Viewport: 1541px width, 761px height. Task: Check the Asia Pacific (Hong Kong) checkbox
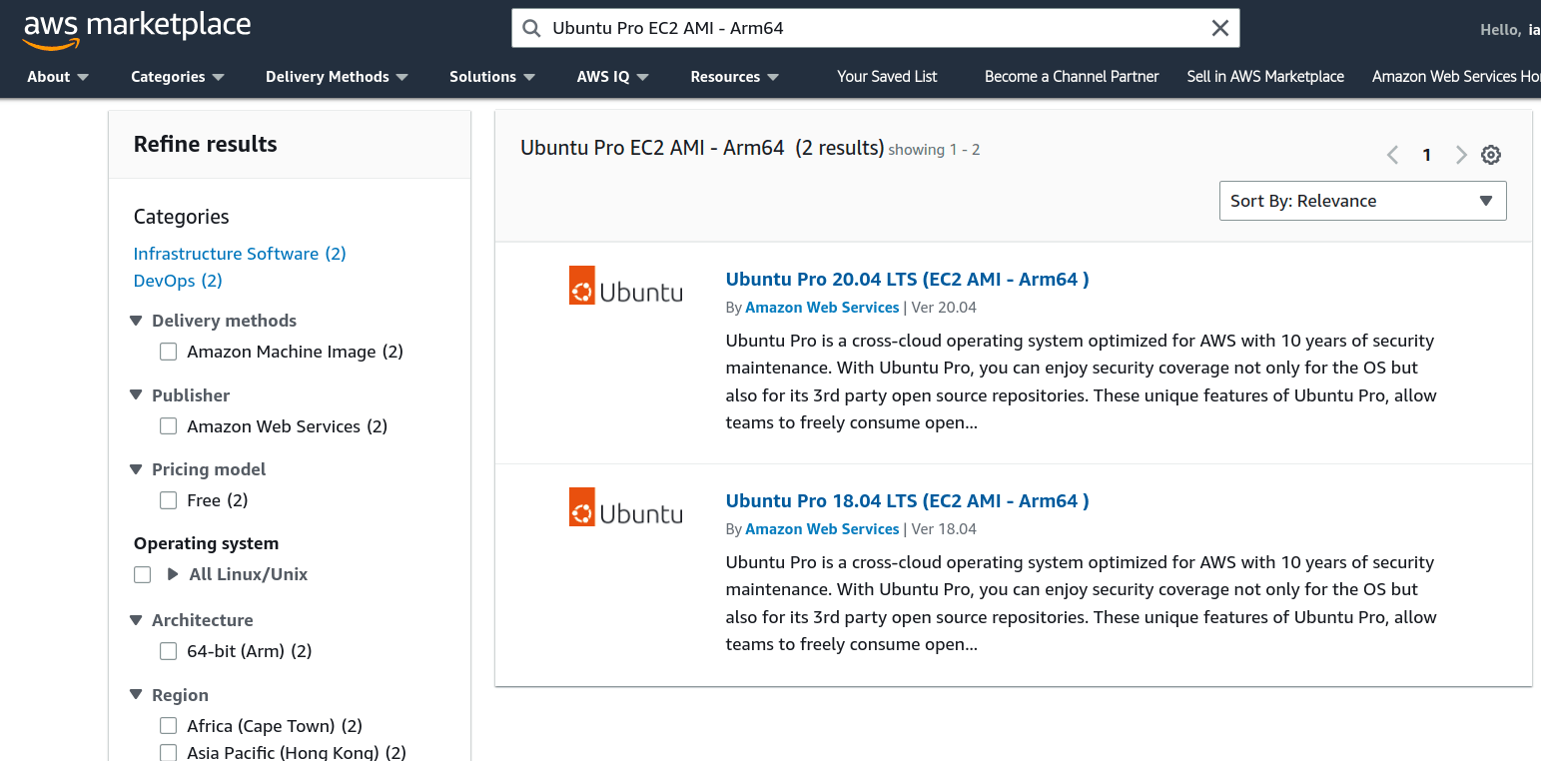pos(169,753)
